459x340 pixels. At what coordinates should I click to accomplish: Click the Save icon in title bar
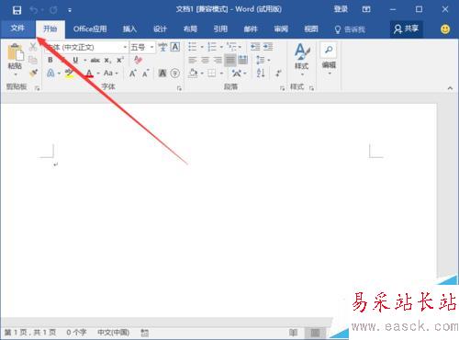point(17,10)
